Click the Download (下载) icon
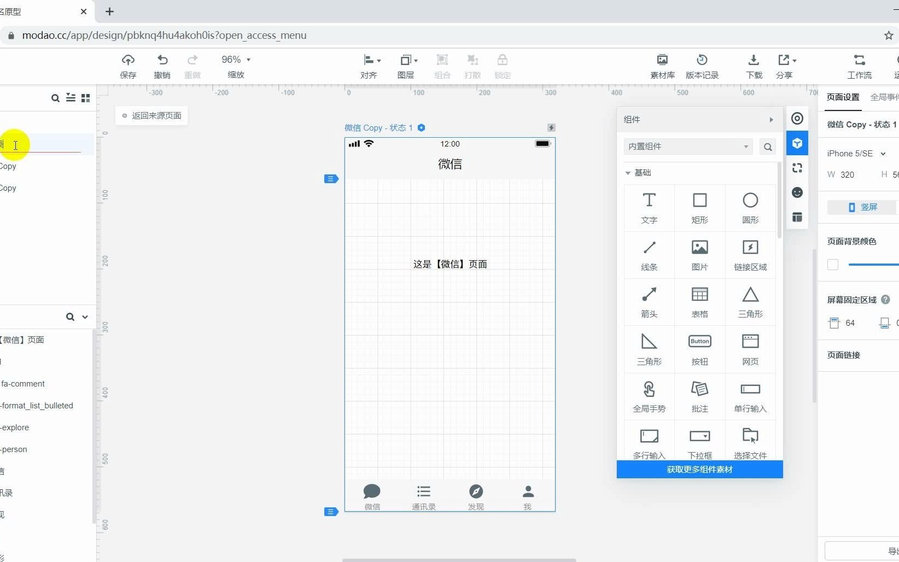 [754, 60]
